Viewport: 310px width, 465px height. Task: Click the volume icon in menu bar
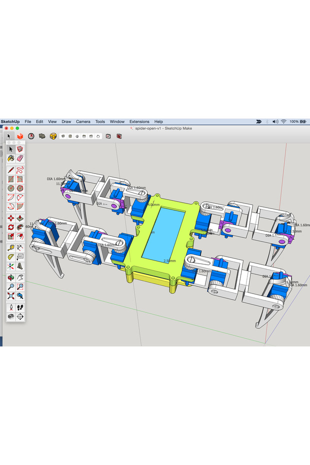275,121
